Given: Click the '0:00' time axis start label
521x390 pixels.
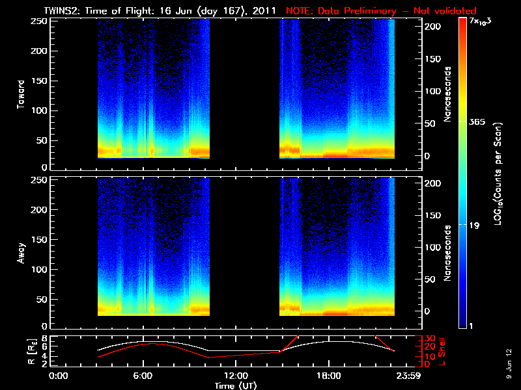Looking at the screenshot, I should pos(59,376).
